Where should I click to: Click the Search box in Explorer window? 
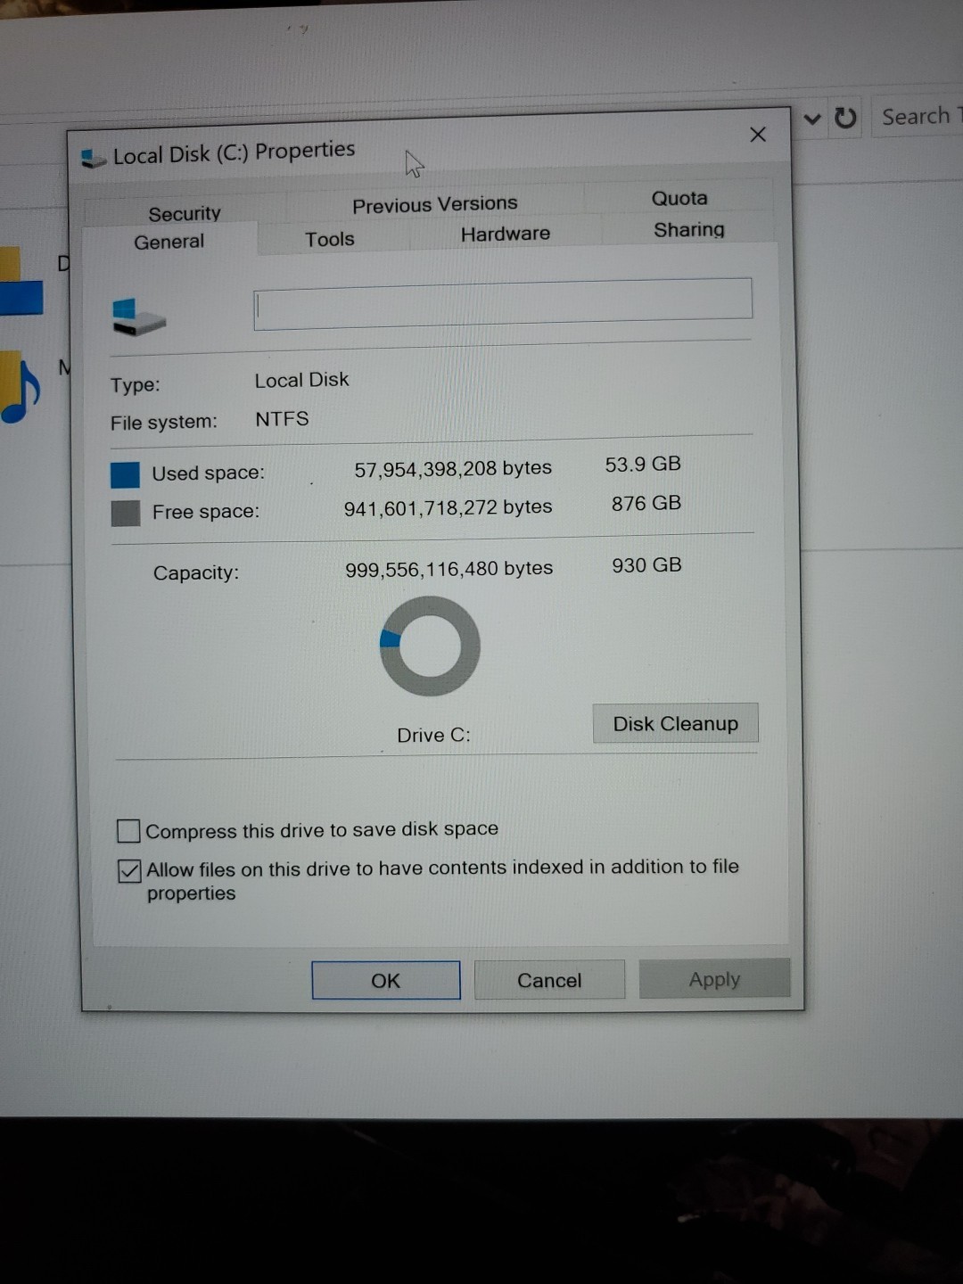tap(918, 116)
